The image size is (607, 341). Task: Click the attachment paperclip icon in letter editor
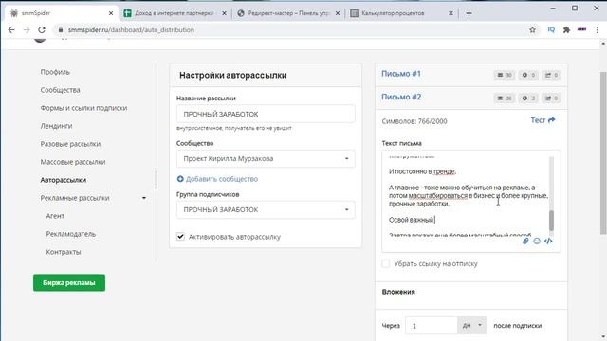[525, 241]
